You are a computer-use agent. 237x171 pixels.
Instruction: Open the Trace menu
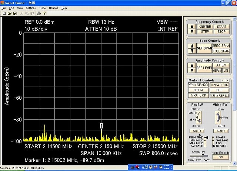point(42,8)
